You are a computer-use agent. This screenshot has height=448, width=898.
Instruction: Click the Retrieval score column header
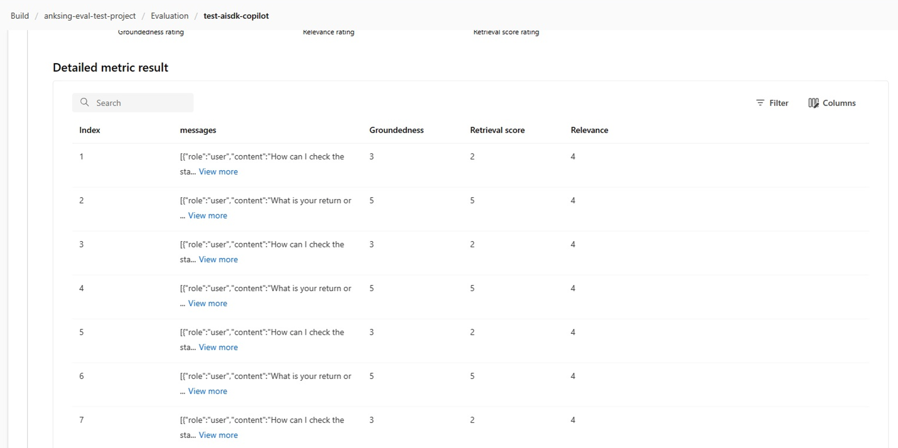[x=497, y=130]
